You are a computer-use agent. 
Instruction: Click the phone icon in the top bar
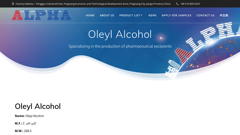177,4
